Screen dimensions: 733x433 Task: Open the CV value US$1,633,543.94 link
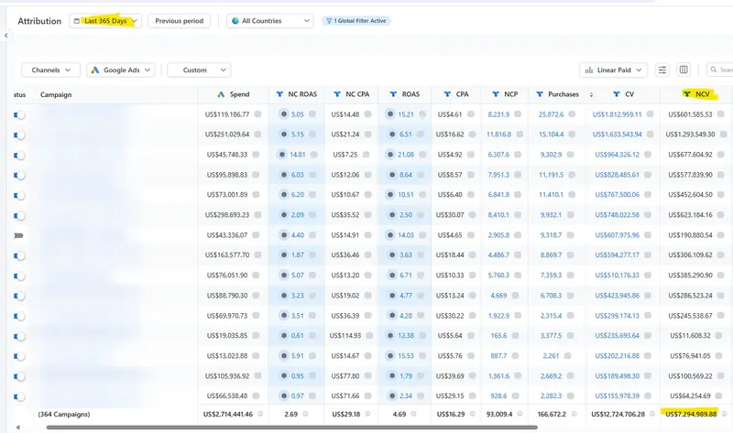point(617,135)
